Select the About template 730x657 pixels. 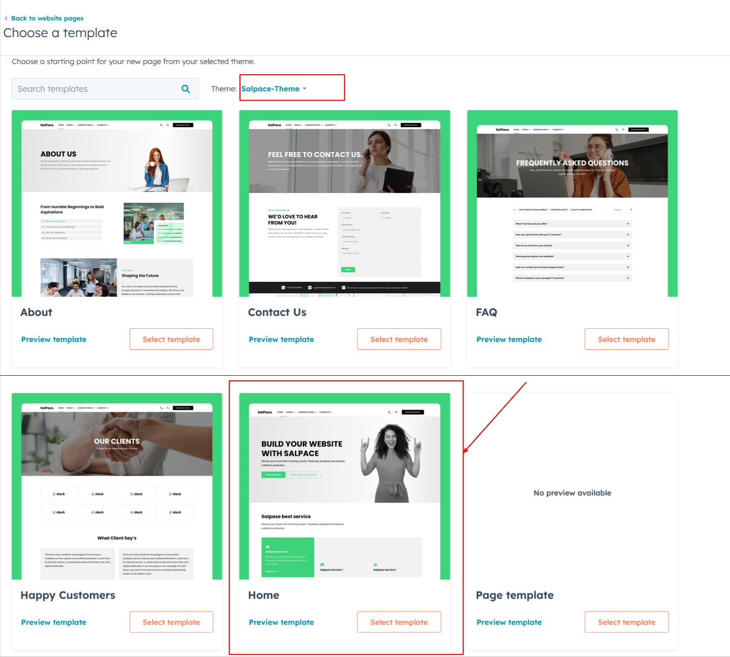(171, 339)
